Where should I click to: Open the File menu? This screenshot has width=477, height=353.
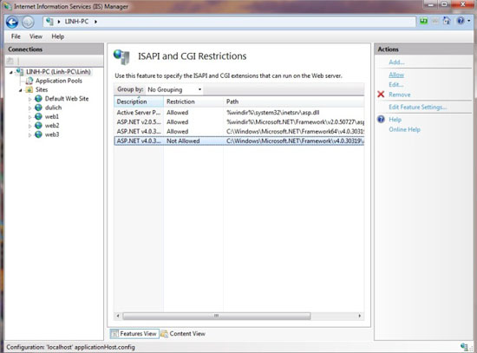[16, 36]
